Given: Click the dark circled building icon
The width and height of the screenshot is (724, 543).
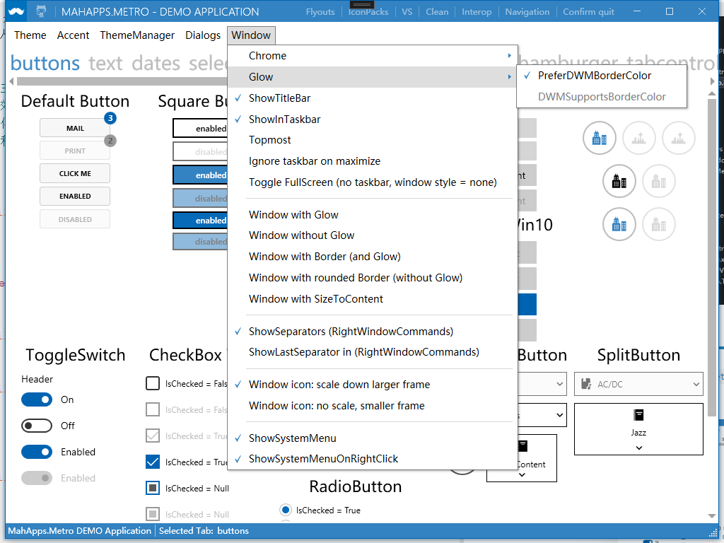Looking at the screenshot, I should click(619, 181).
